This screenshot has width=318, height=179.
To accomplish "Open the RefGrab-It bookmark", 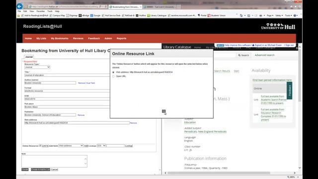I will click(x=128, y=15).
